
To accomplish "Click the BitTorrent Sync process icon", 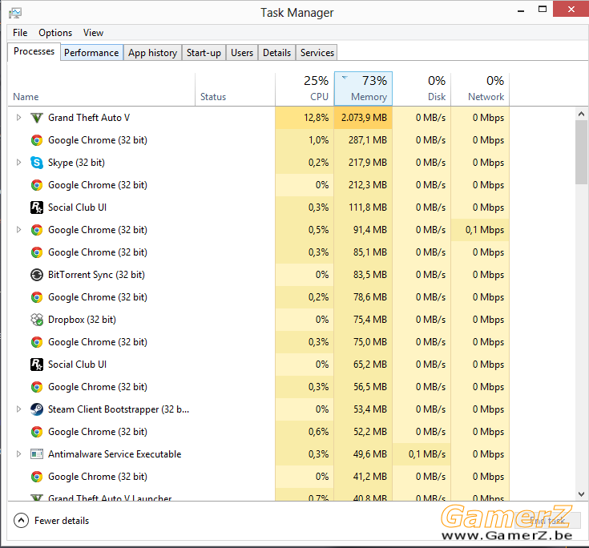I will click(36, 275).
